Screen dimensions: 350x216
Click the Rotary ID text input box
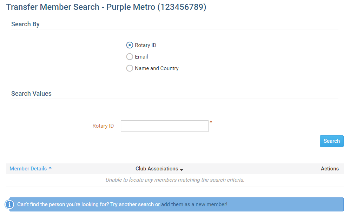point(164,126)
